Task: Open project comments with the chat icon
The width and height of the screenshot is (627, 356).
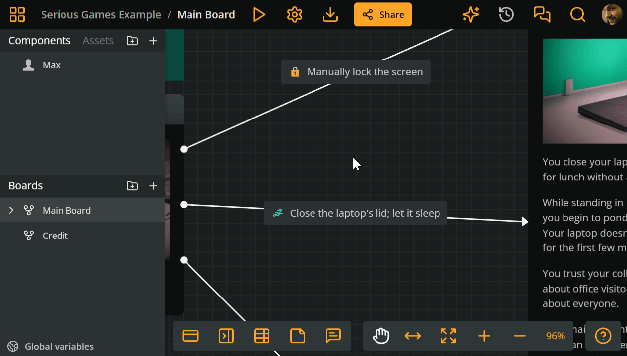Action: 542,14
